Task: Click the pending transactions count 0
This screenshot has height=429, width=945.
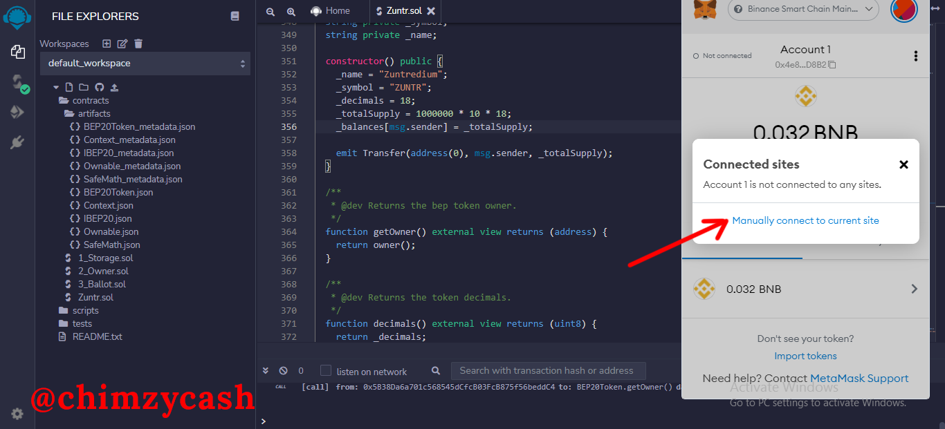Action: tap(301, 371)
